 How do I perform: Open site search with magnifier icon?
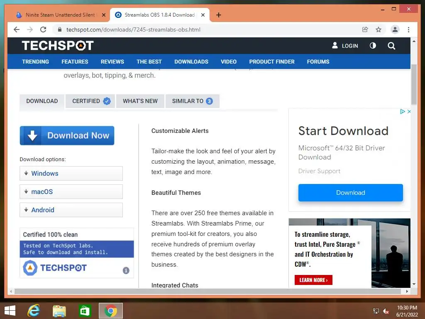coord(391,46)
